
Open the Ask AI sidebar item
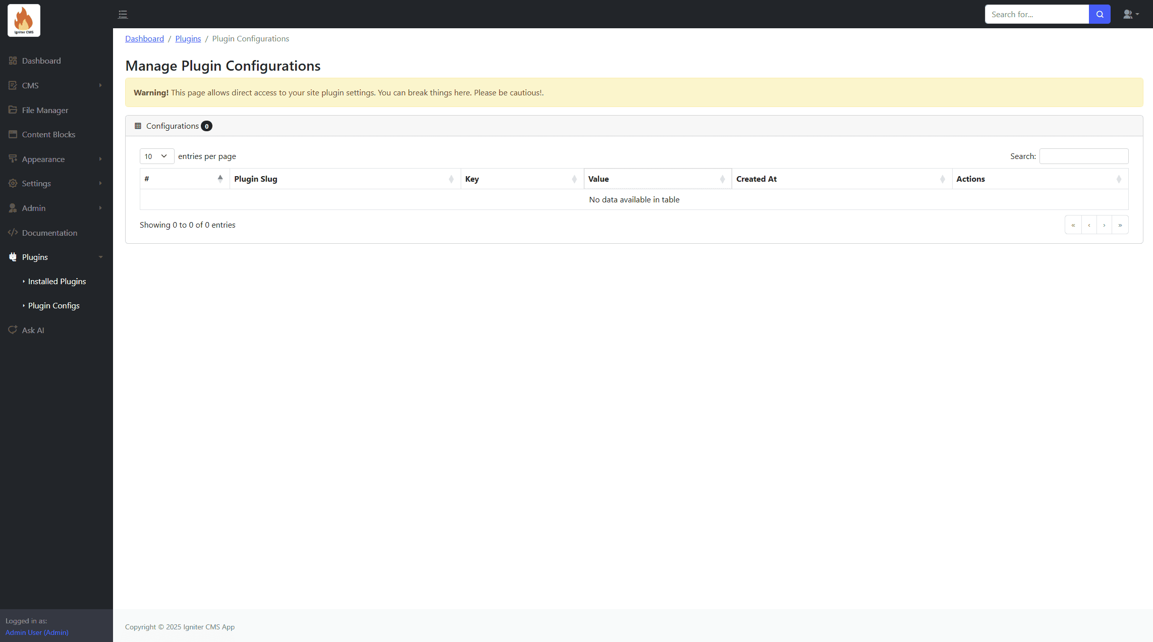click(33, 330)
